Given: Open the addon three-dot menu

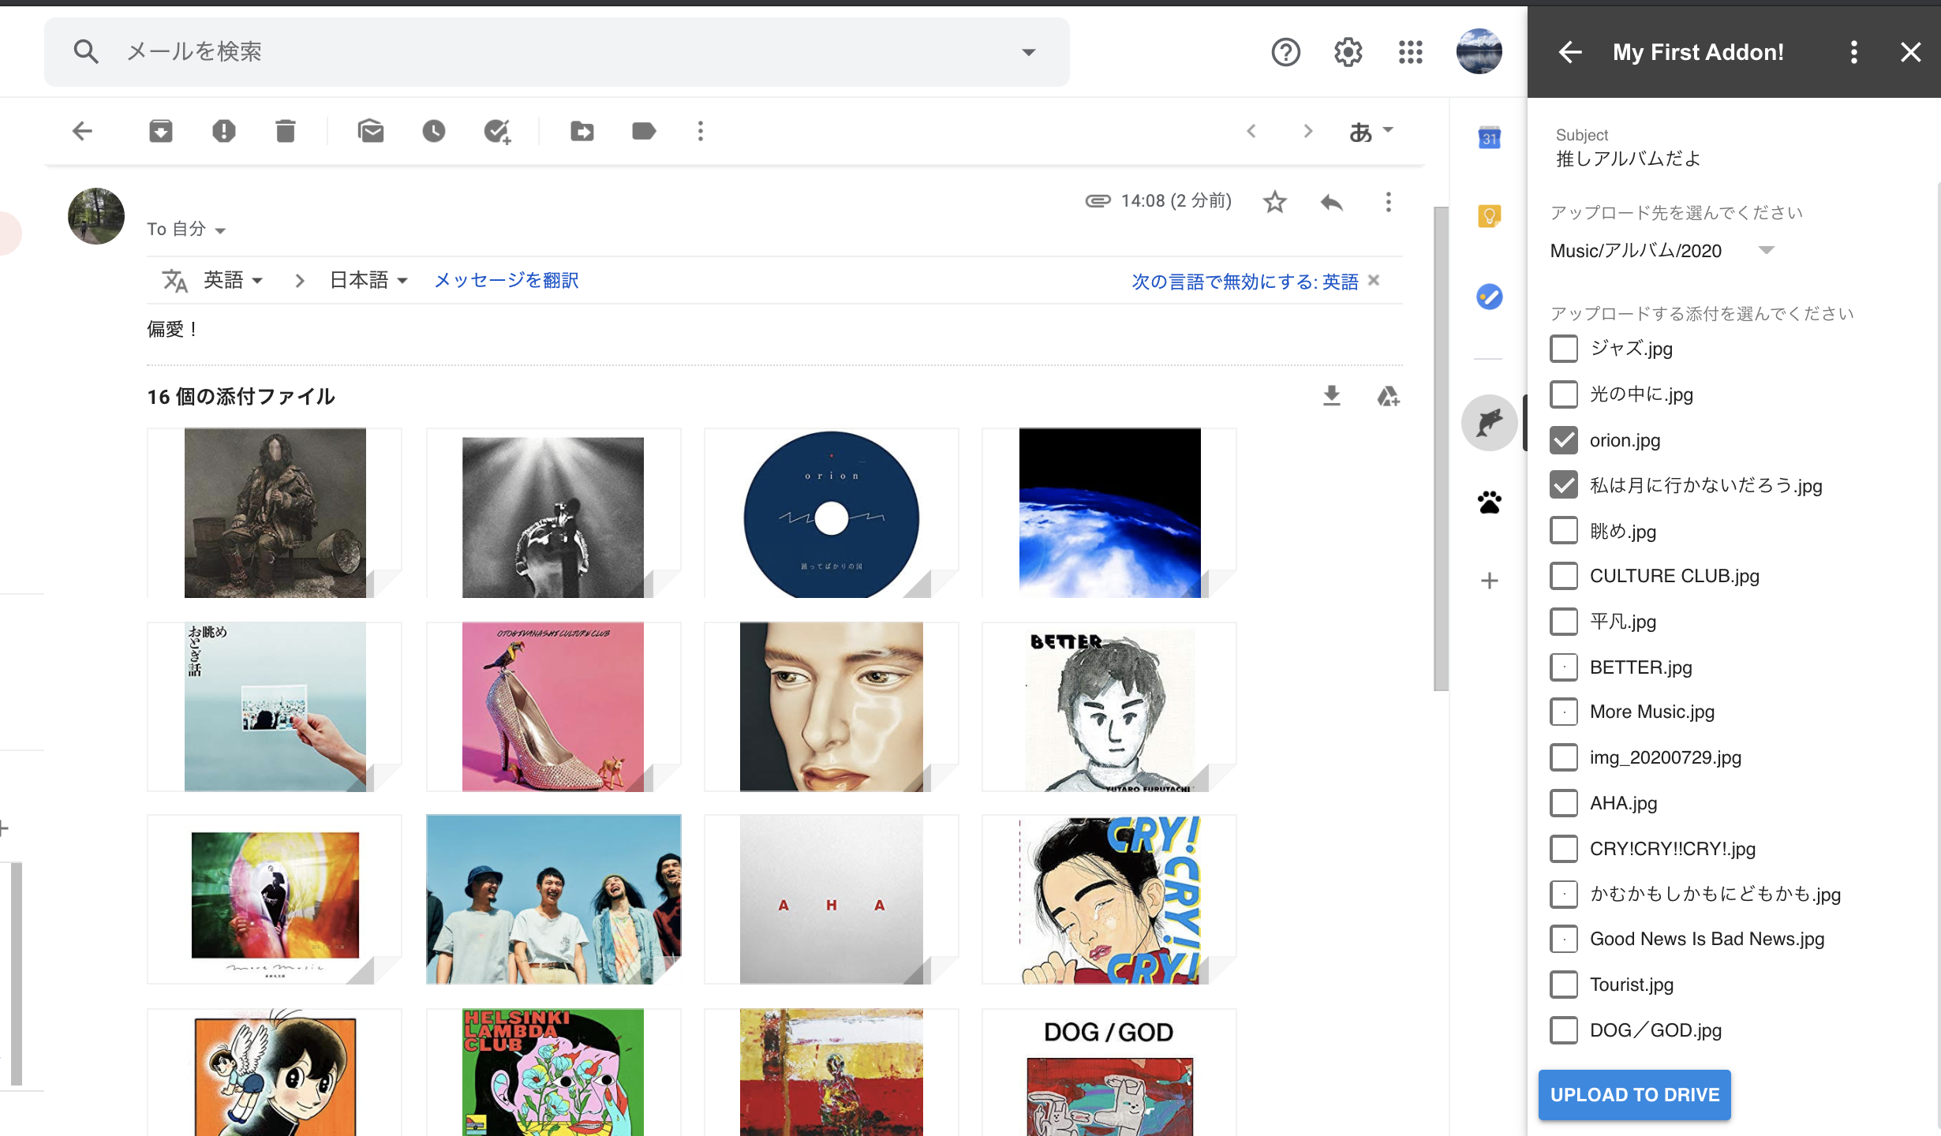Looking at the screenshot, I should pyautogui.click(x=1854, y=52).
